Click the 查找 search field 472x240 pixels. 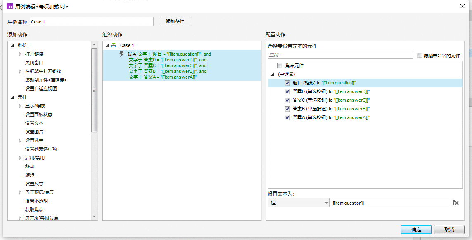[x=340, y=55]
